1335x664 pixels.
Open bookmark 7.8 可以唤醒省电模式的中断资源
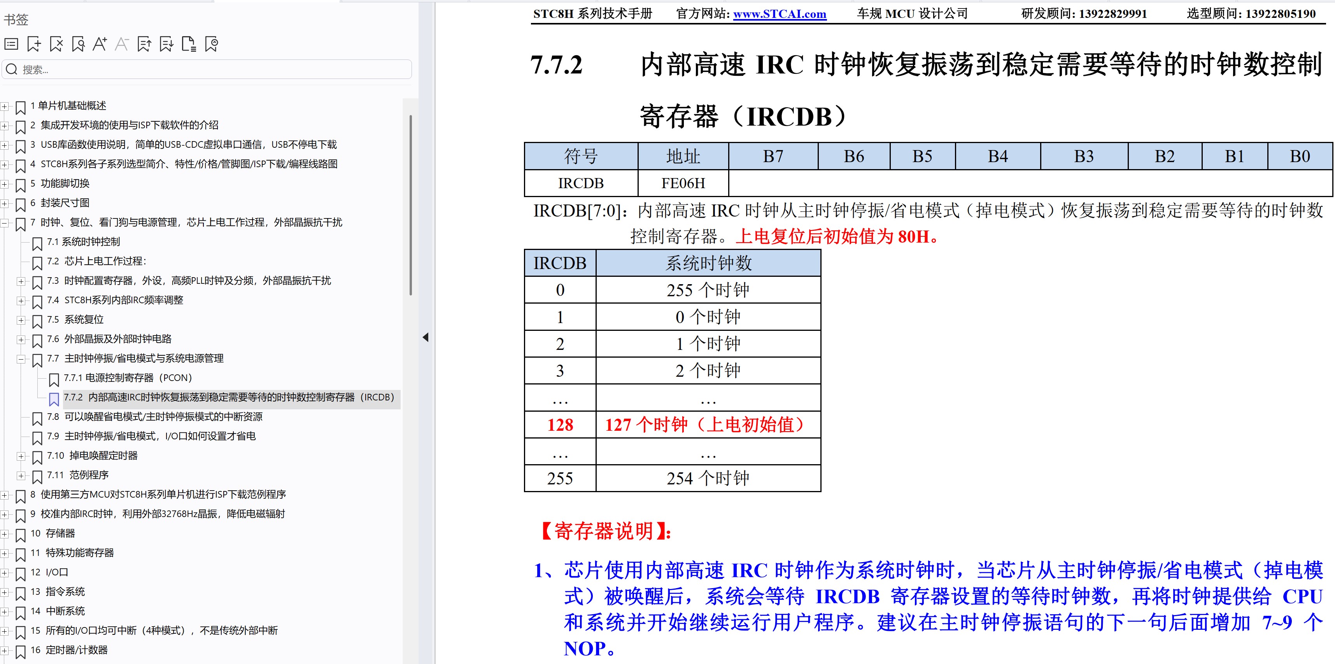pyautogui.click(x=154, y=416)
